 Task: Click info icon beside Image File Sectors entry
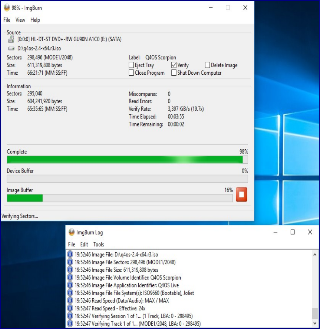[x=70, y=262]
